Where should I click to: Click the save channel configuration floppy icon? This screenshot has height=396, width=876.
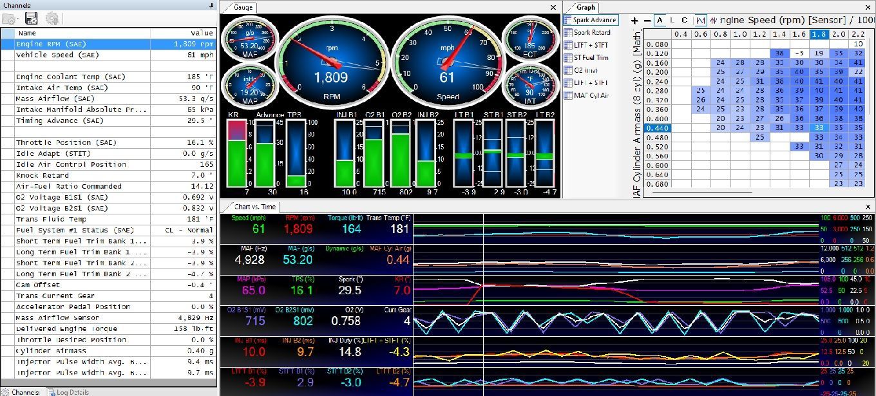tap(31, 19)
